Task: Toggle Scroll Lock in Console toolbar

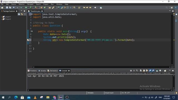Action: (144, 71)
